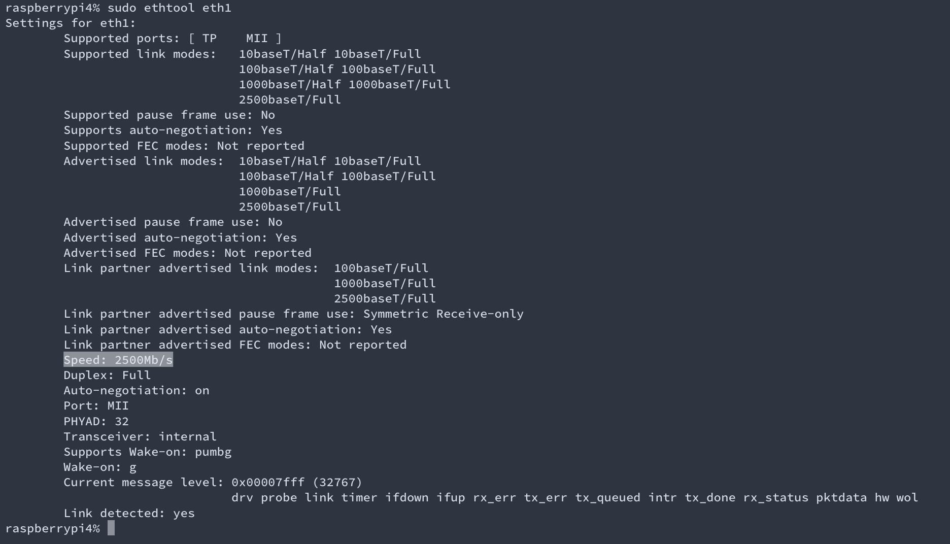
Task: Click the highlighted "Speed: 2500Mb/s" text
Action: [x=118, y=360]
